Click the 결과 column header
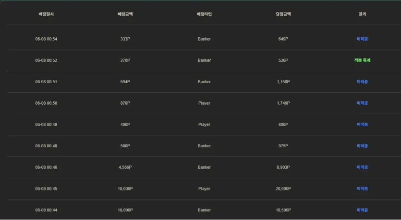Viewport: 401px width, 220px height. 363,14
